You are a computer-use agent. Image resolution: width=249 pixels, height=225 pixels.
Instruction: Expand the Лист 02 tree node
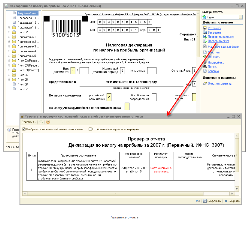(9, 32)
